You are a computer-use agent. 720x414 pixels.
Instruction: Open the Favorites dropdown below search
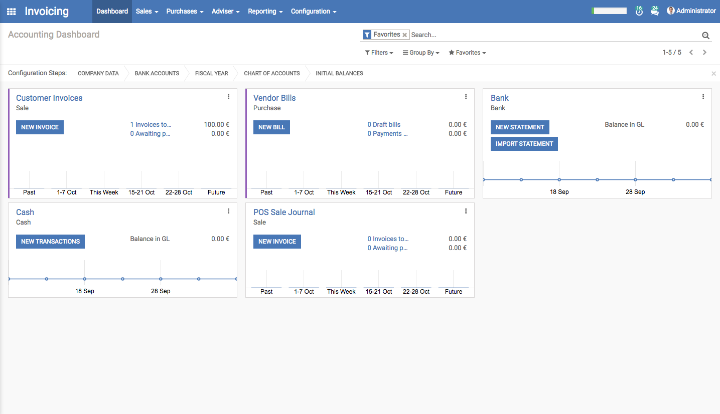coord(467,53)
